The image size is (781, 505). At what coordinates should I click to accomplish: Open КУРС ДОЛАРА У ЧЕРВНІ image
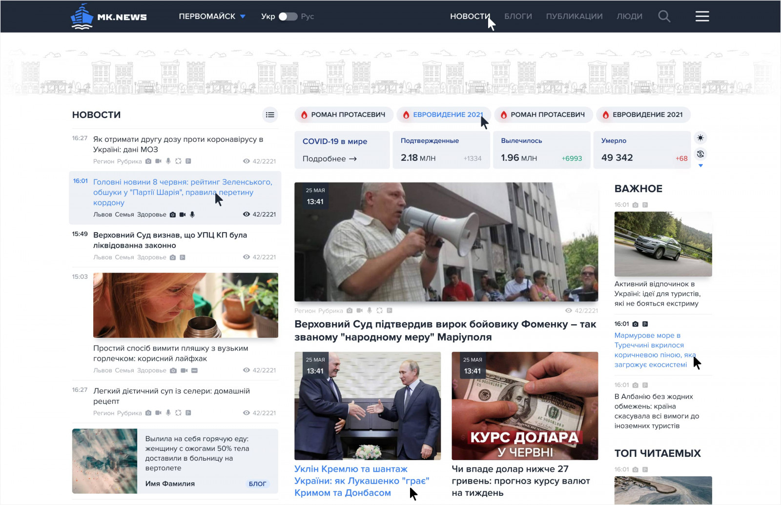pos(525,406)
